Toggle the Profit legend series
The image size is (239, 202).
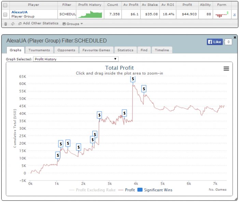[127, 190]
